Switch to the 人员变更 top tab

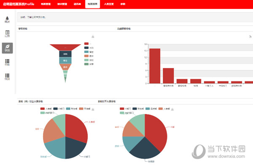[109, 4]
